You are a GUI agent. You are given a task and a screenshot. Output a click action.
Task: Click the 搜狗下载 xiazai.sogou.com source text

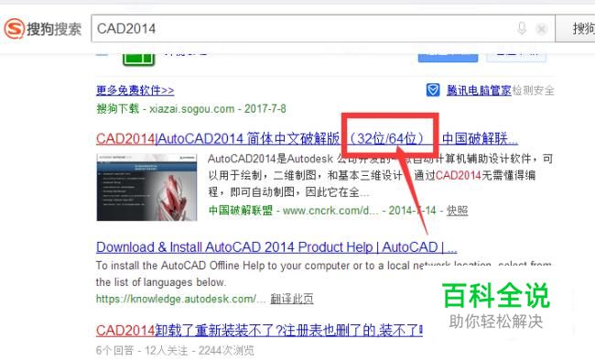tap(191, 109)
